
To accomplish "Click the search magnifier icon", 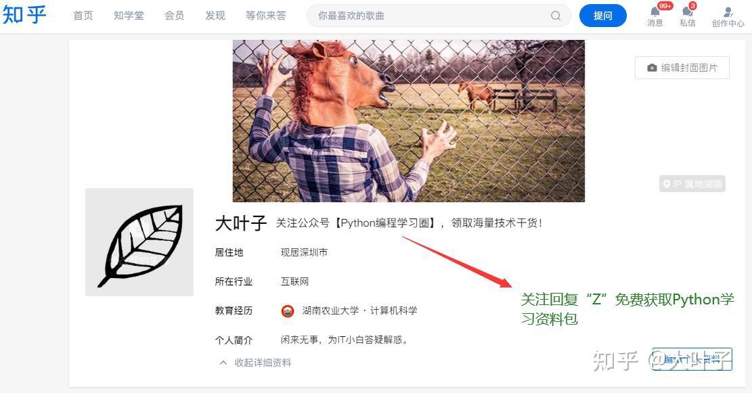I will (556, 16).
